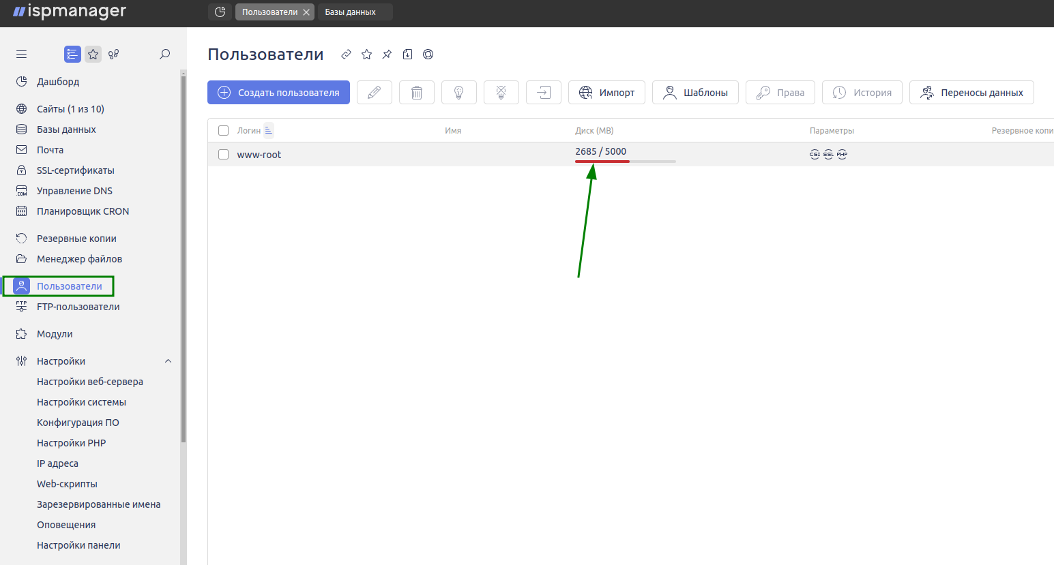Open Настройки системы
1054x565 pixels.
pyautogui.click(x=81, y=402)
